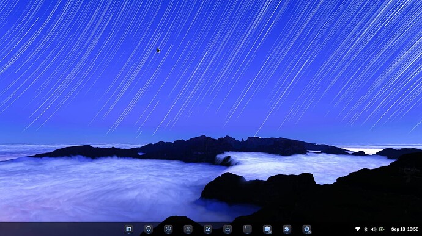This screenshot has height=236, width=422.
Task: Open the volume control in tray
Action: coord(374,229)
